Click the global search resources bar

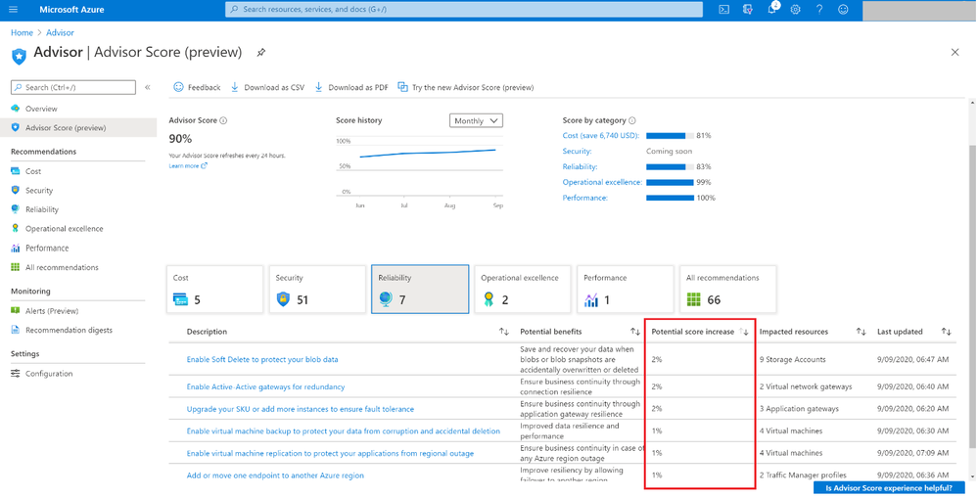coord(463,10)
